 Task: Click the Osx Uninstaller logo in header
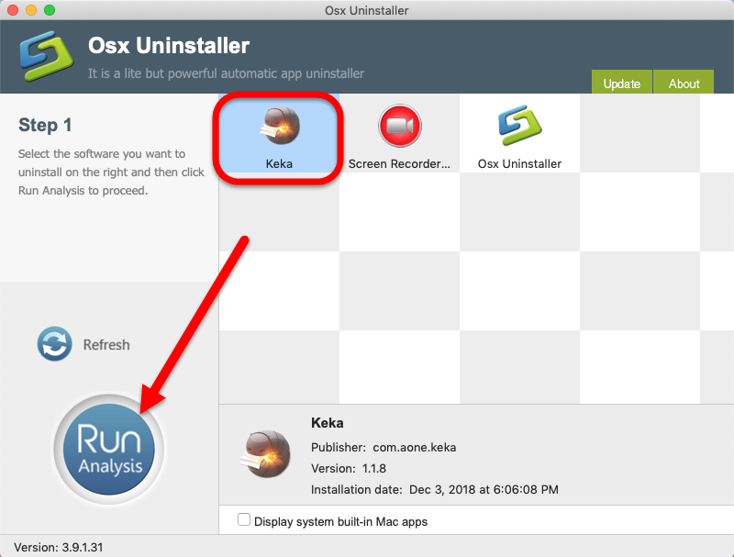pyautogui.click(x=46, y=56)
